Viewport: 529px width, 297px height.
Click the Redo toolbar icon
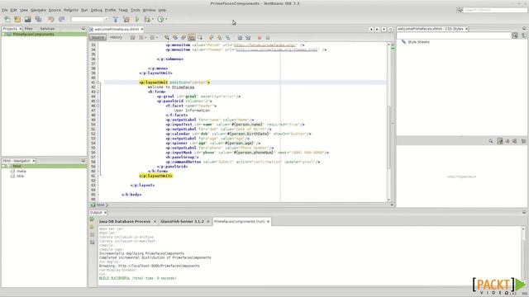(x=61, y=20)
